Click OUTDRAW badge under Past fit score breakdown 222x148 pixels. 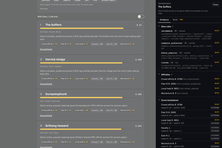click(x=215, y=115)
